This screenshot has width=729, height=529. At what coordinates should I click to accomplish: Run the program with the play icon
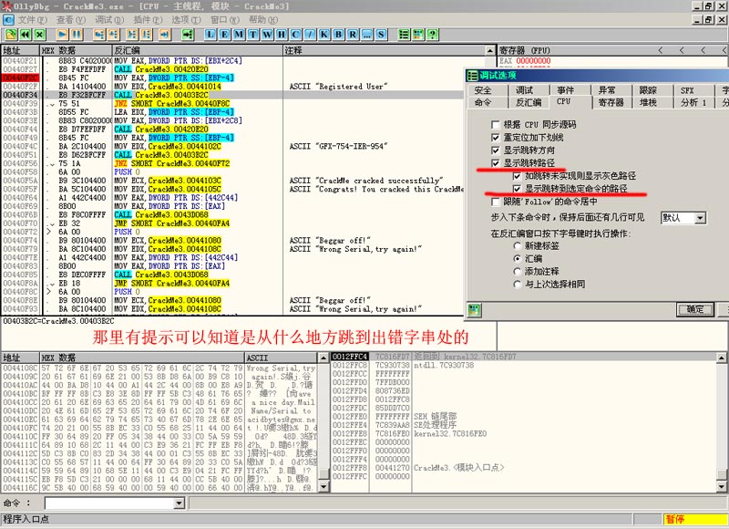(62, 35)
